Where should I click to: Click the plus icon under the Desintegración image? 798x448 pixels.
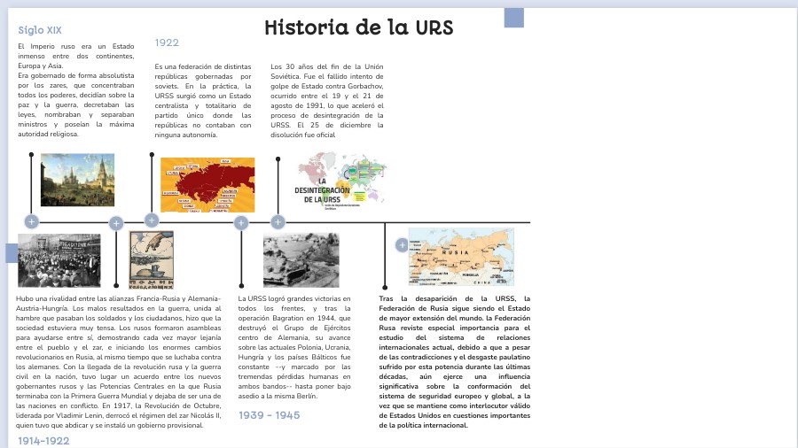[x=278, y=222]
